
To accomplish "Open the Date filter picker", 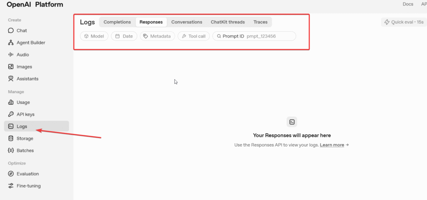I will tap(124, 36).
